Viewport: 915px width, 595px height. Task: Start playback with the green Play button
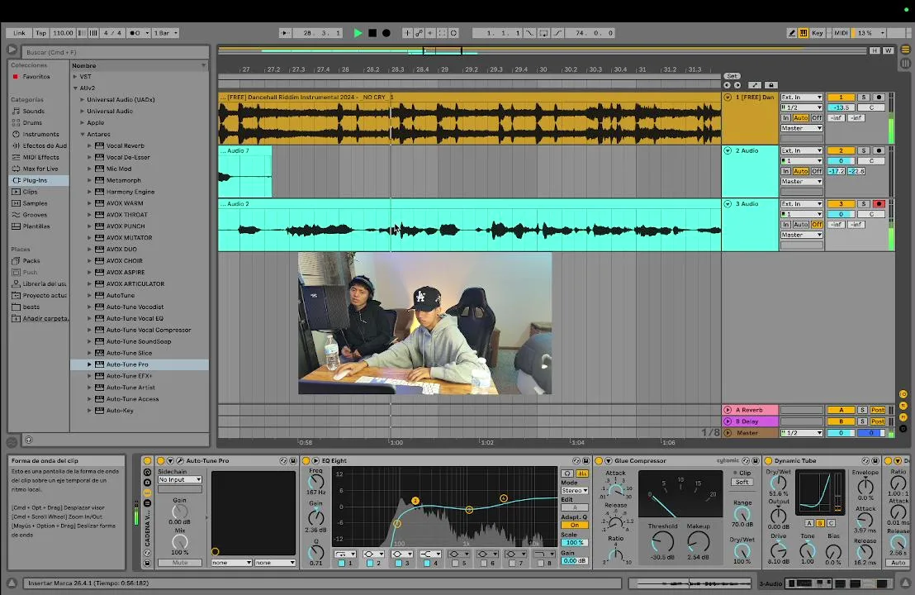358,33
